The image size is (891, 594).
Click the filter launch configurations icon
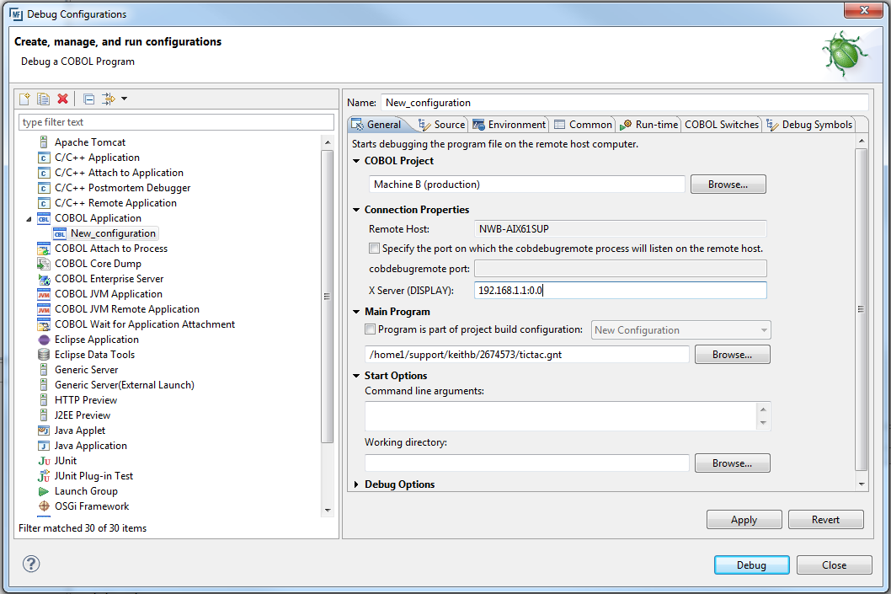pos(109,99)
